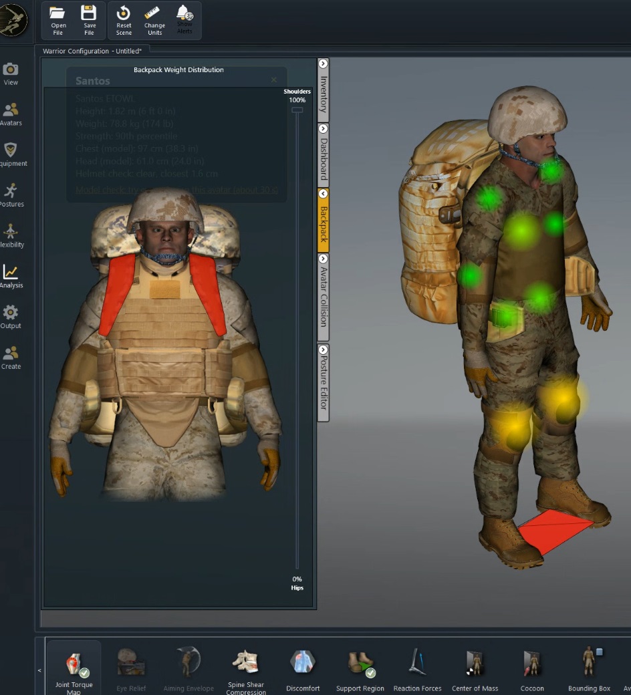Viewport: 631px width, 695px height.
Task: Open the Change Units ruler tool
Action: pyautogui.click(x=154, y=21)
